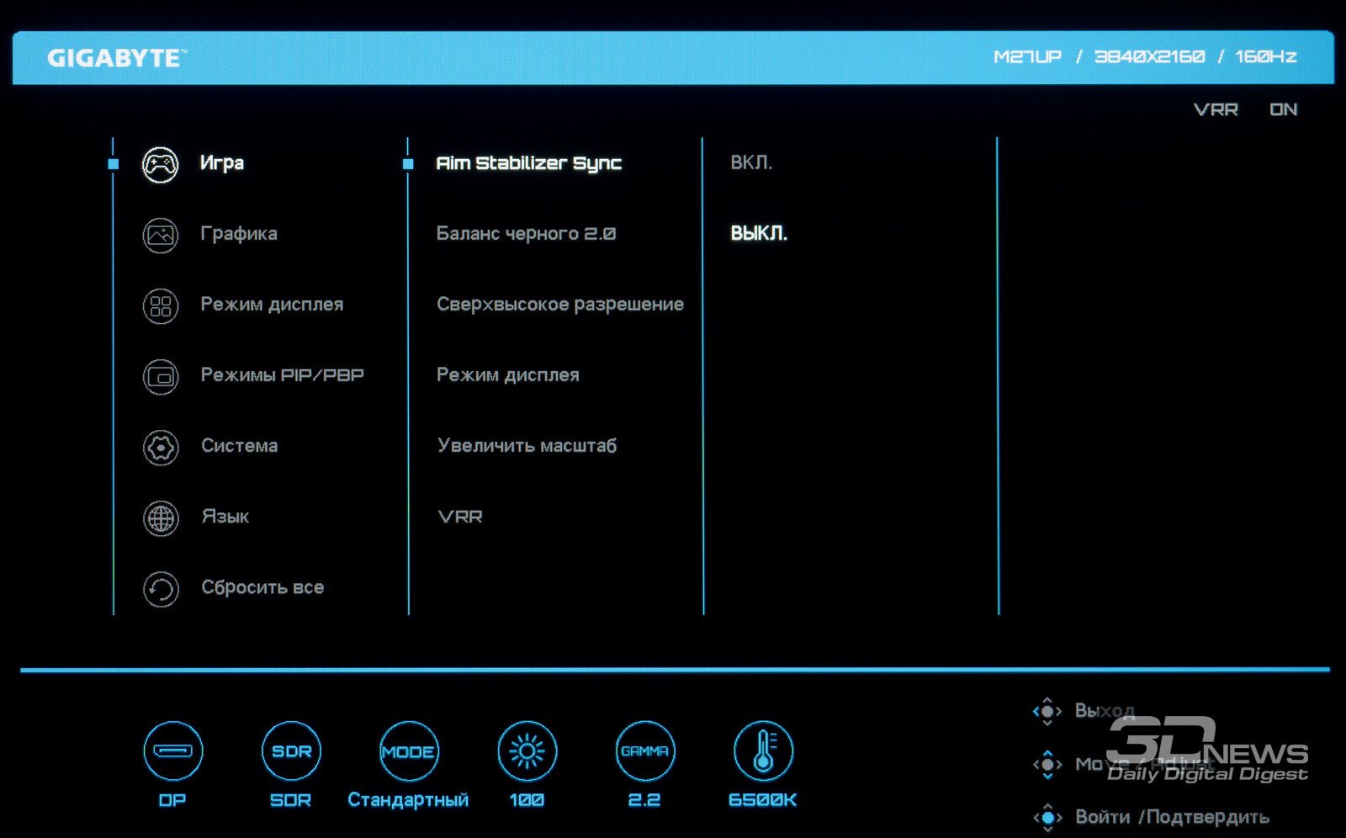Click the globe icon for Язык

click(x=160, y=517)
